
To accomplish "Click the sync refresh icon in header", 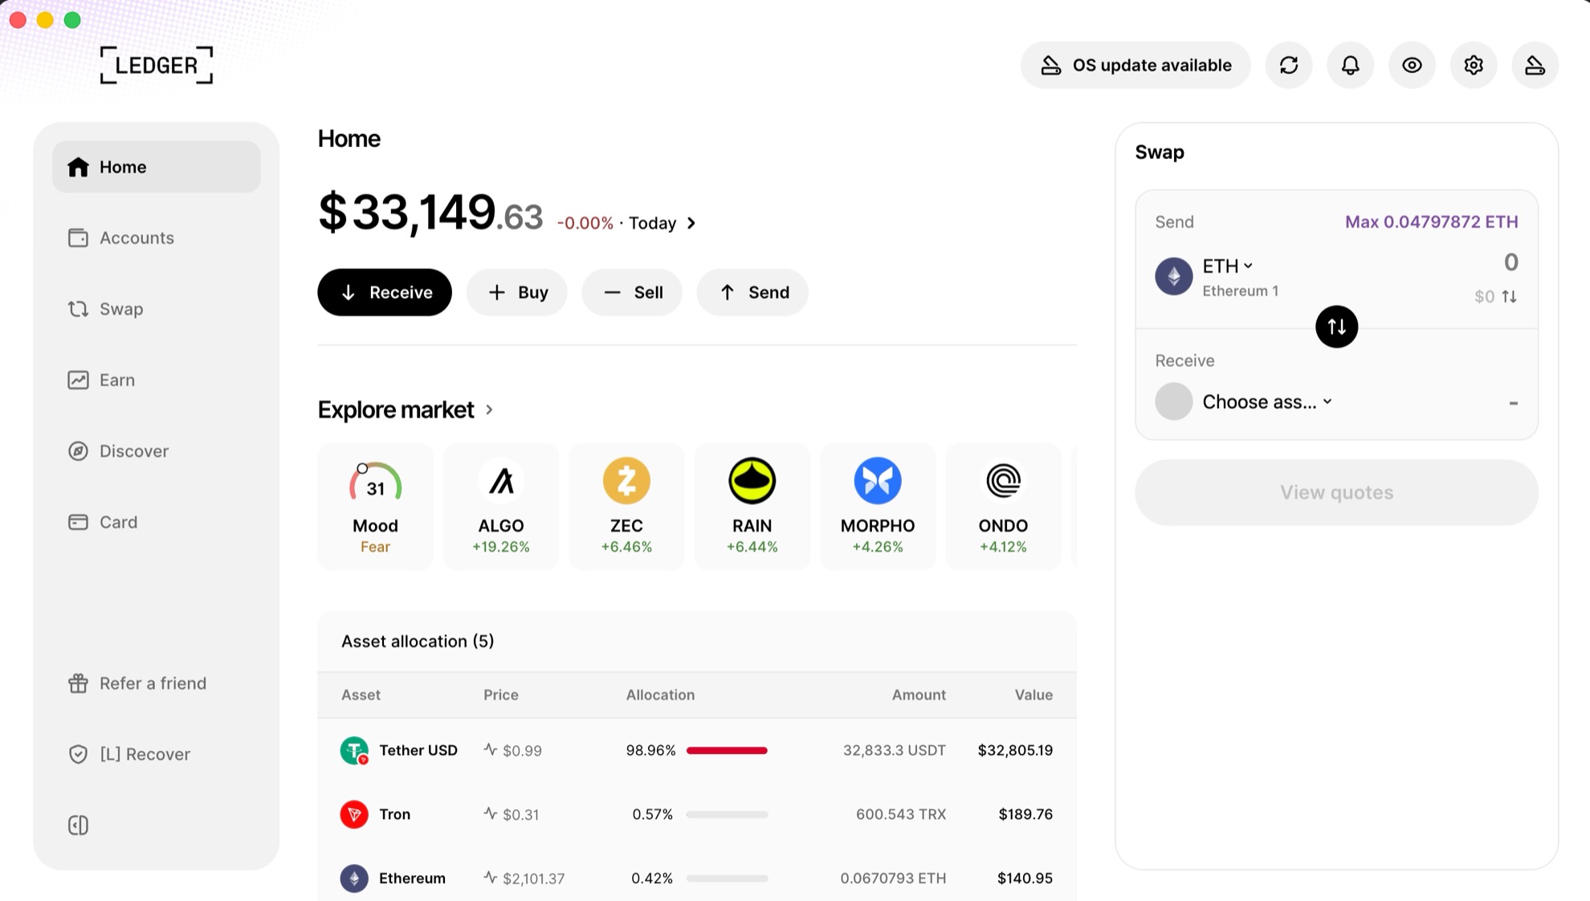I will [x=1289, y=65].
